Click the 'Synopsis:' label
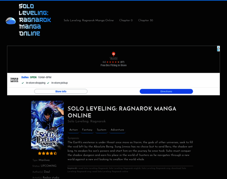 click(73, 138)
